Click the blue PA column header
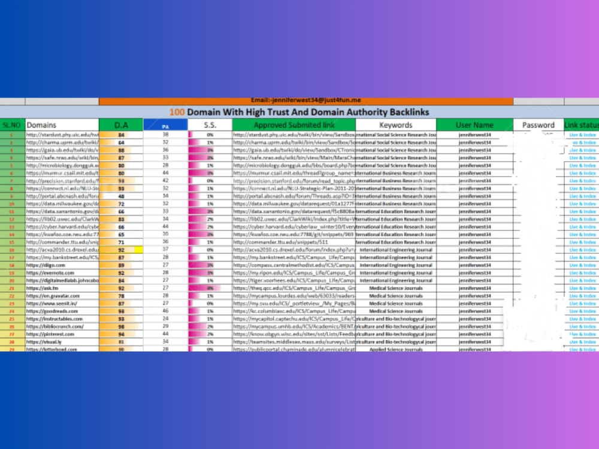The height and width of the screenshot is (449, 599). coord(165,125)
